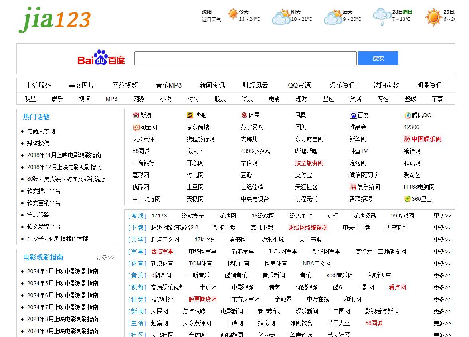The image size is (469, 337).
Task: Expand 更多>> for the 文学 row
Action: click(x=442, y=239)
